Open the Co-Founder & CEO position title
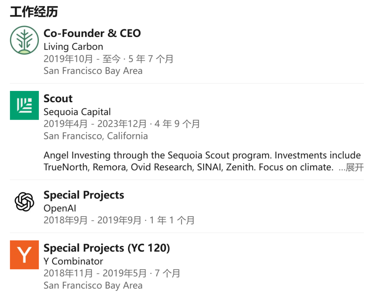The width and height of the screenshot is (369, 295). (92, 33)
